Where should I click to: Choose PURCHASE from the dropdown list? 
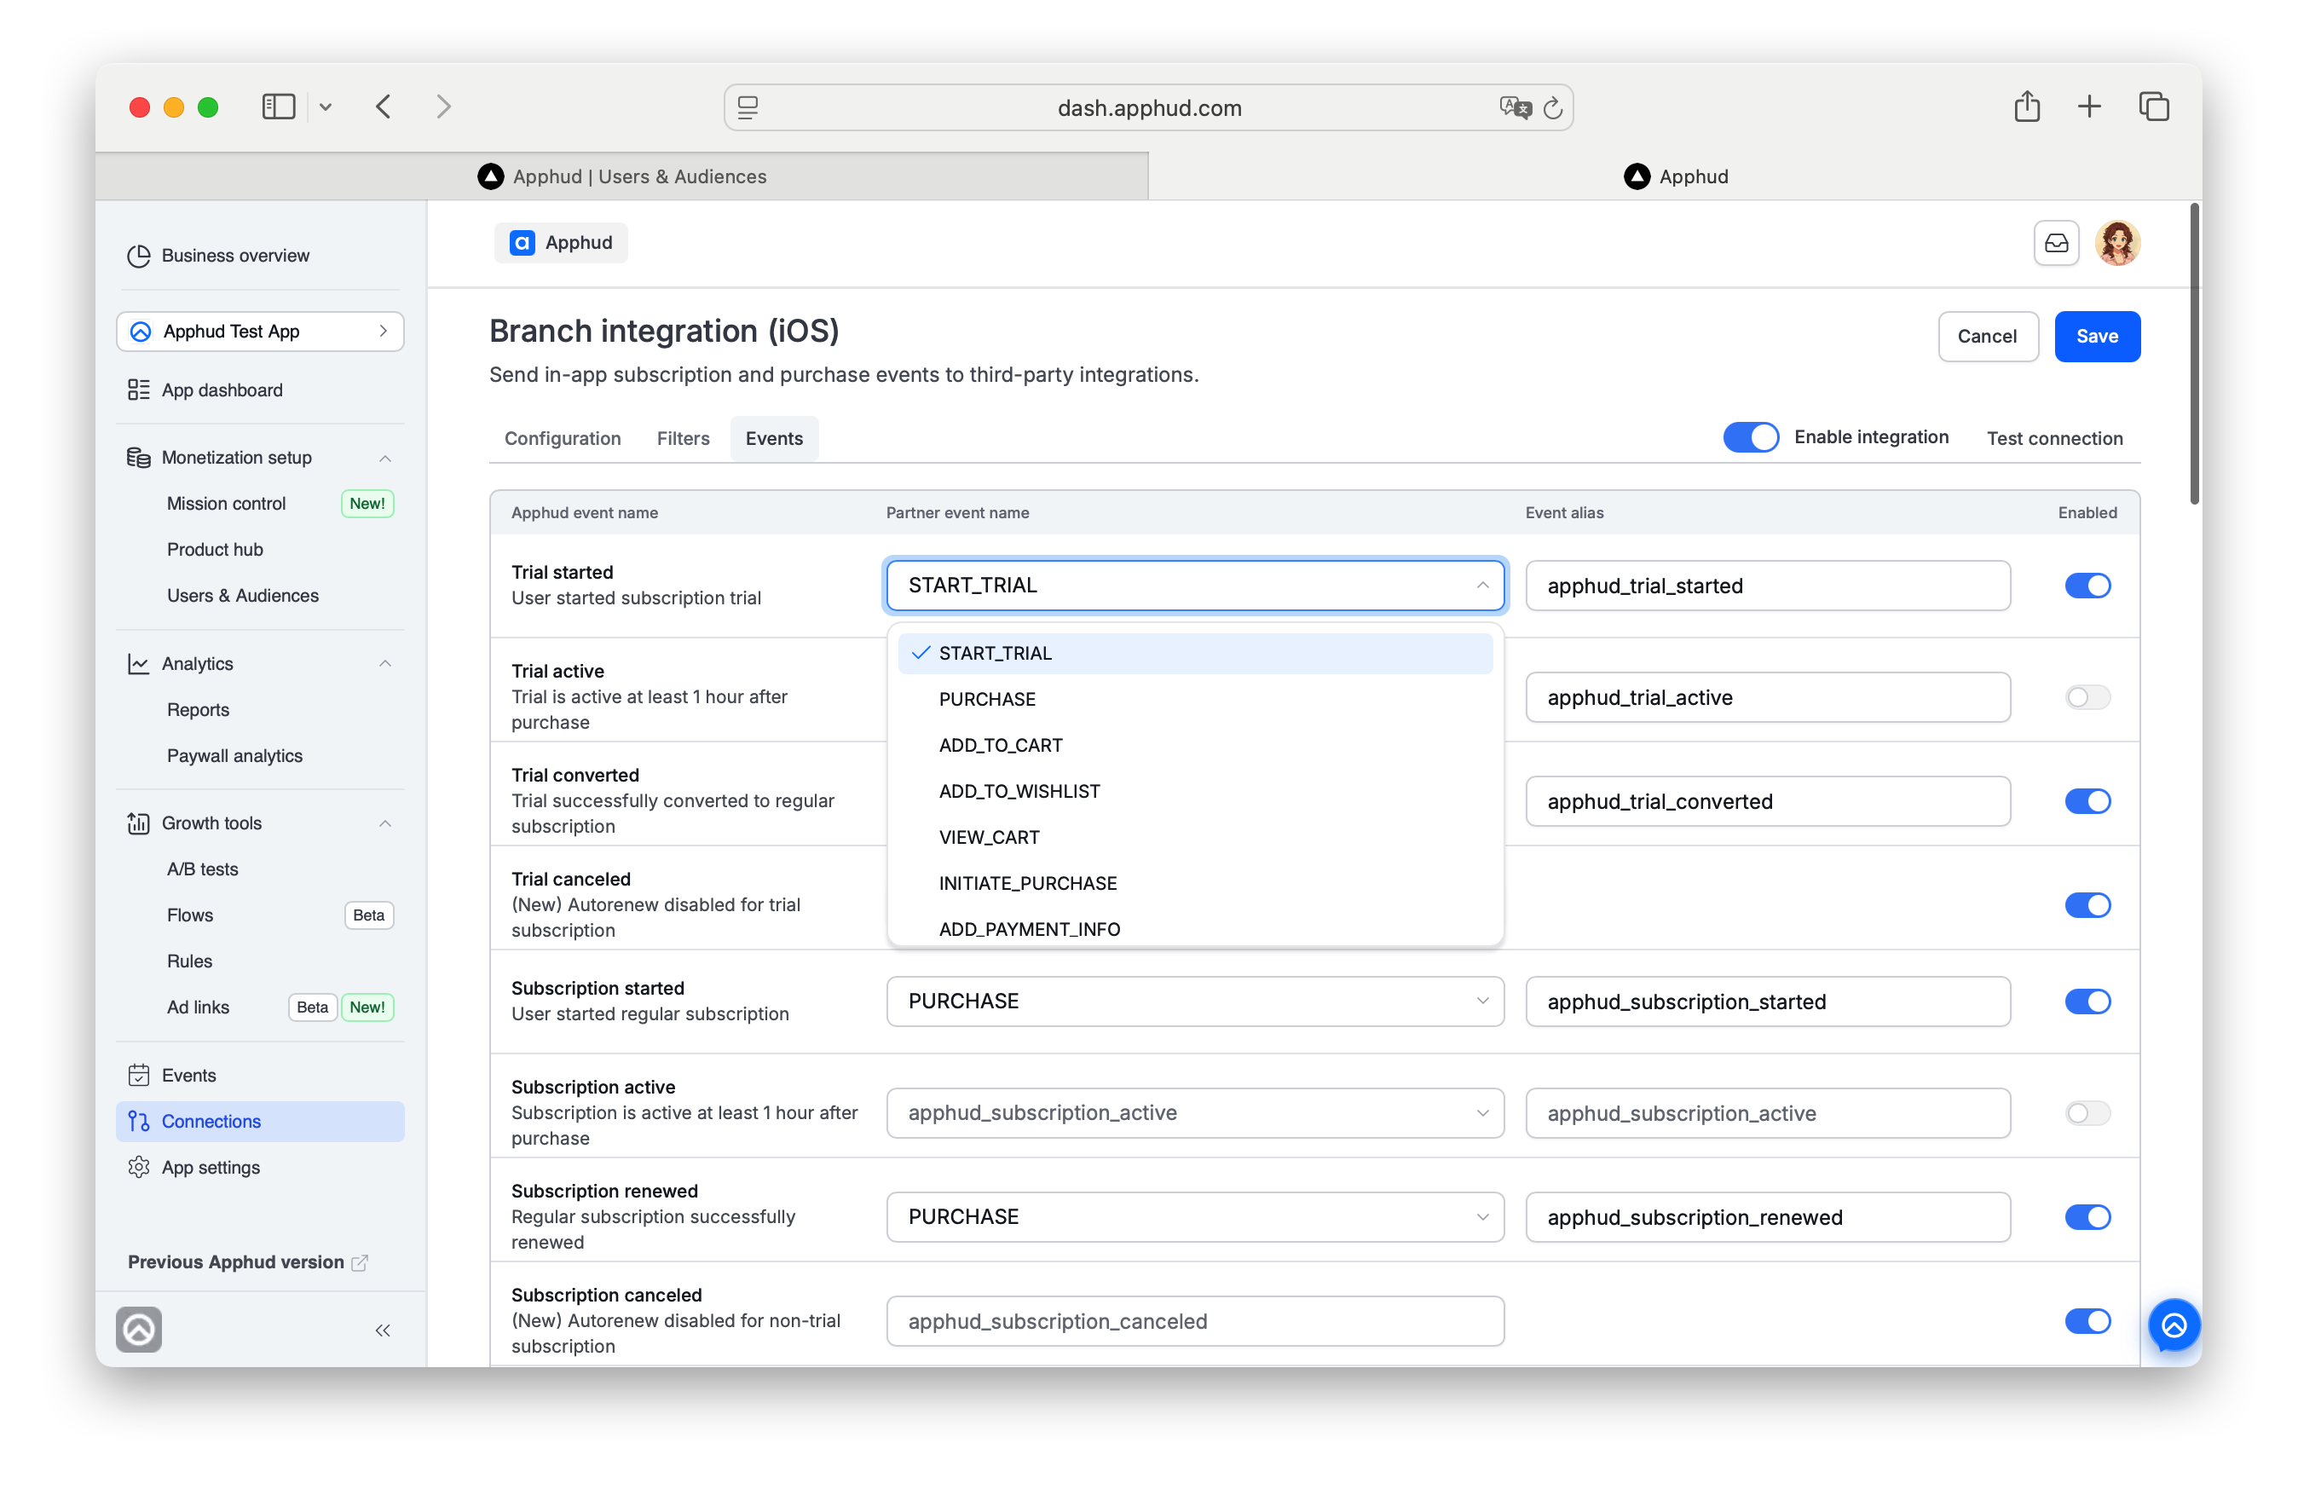click(1194, 698)
